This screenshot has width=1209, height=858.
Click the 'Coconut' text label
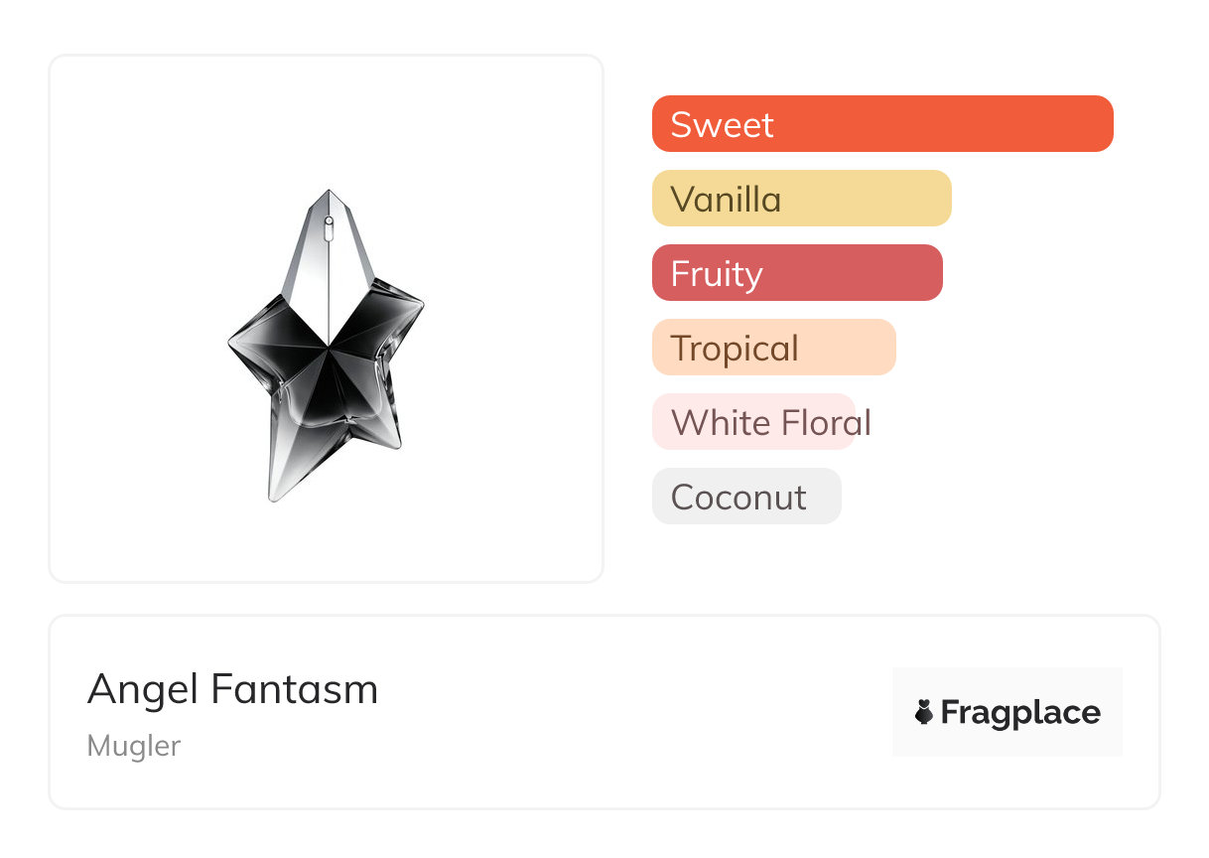(x=739, y=497)
